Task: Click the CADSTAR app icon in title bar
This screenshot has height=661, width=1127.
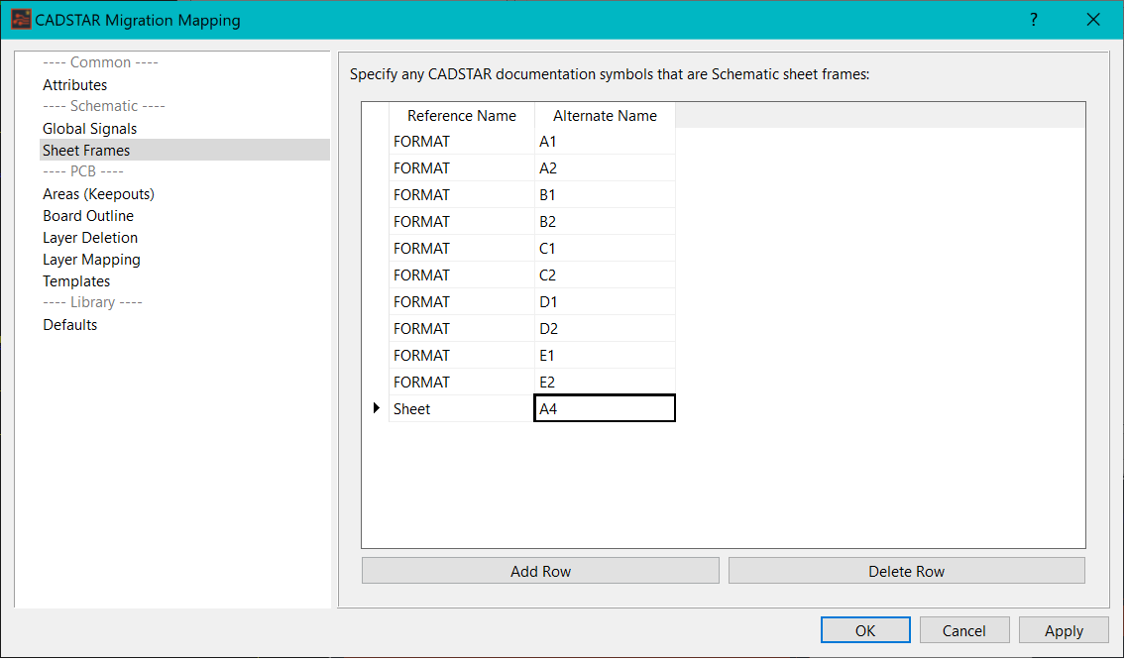Action: [21, 20]
